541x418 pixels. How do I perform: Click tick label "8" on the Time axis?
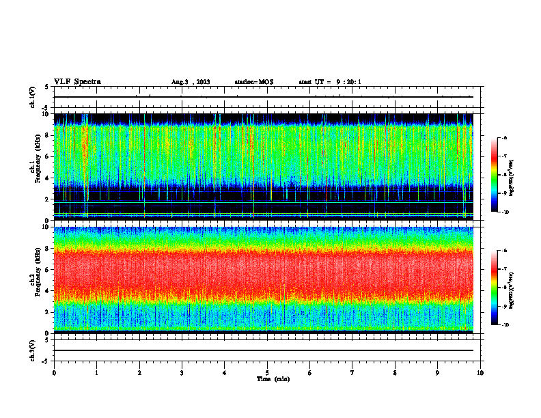(x=395, y=373)
